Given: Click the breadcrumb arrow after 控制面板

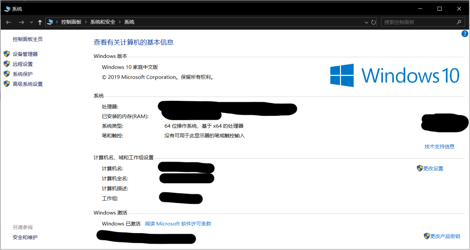Looking at the screenshot, I should [86, 22].
